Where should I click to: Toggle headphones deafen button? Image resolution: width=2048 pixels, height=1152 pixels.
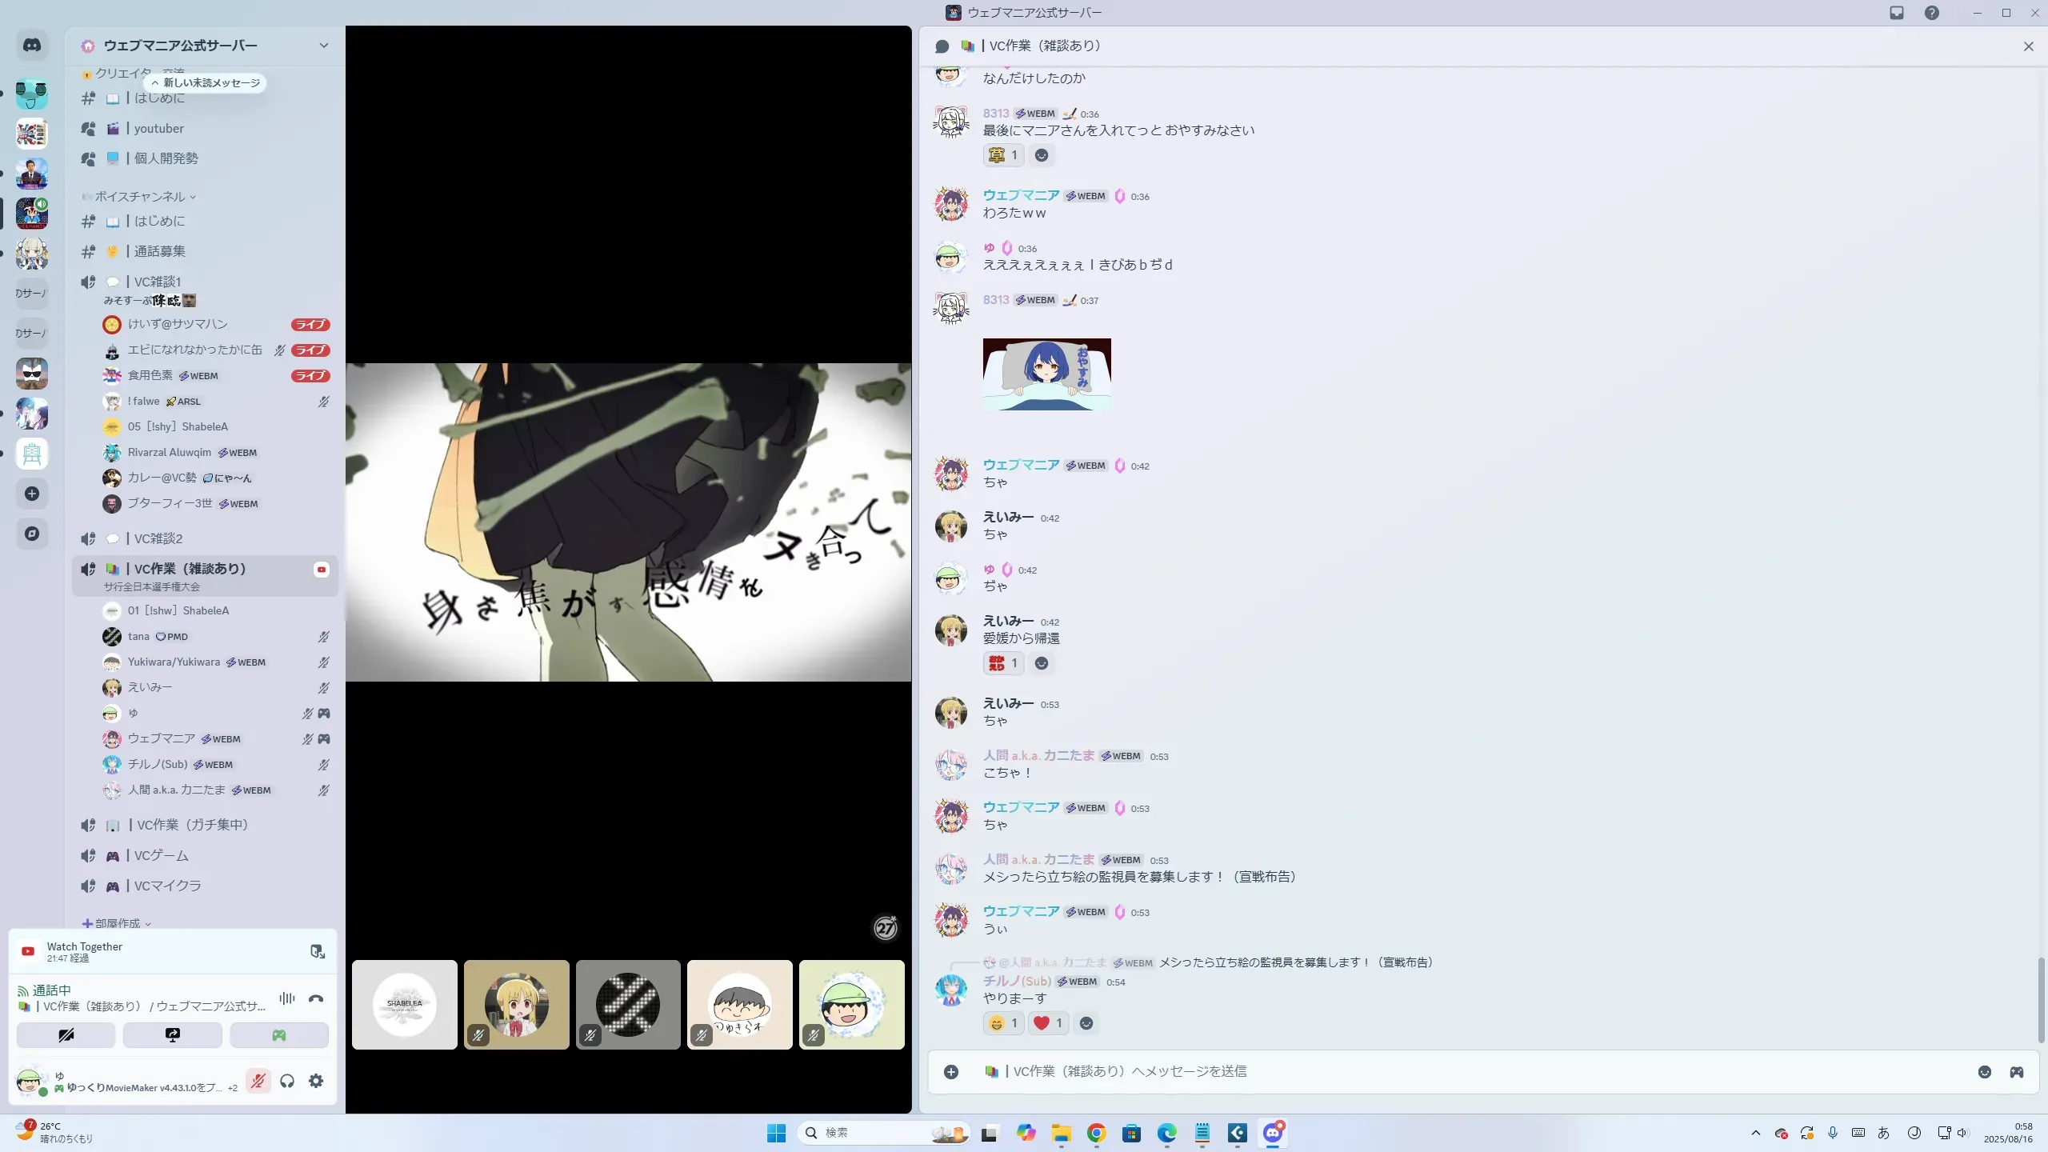(x=287, y=1081)
